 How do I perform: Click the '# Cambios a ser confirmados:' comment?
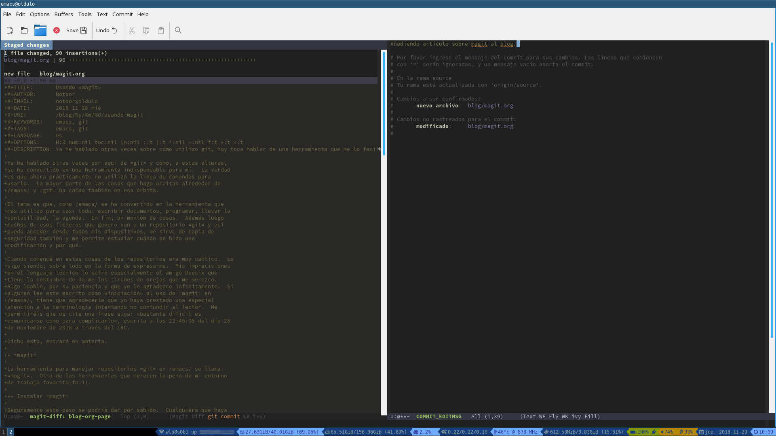(x=436, y=99)
